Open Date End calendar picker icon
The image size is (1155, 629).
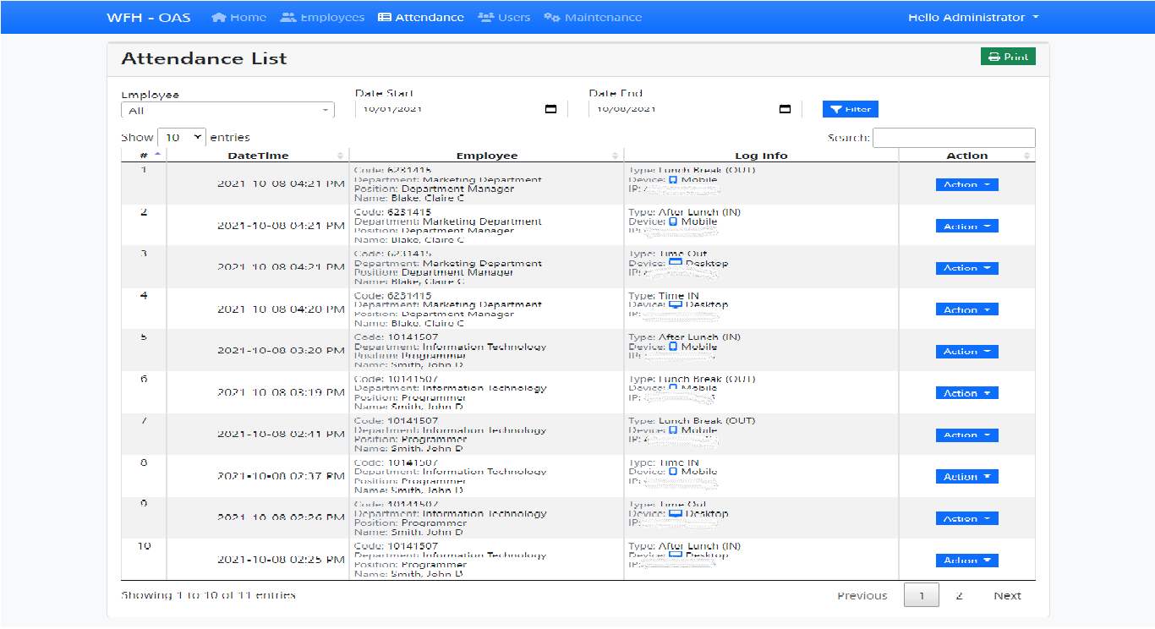coord(785,109)
